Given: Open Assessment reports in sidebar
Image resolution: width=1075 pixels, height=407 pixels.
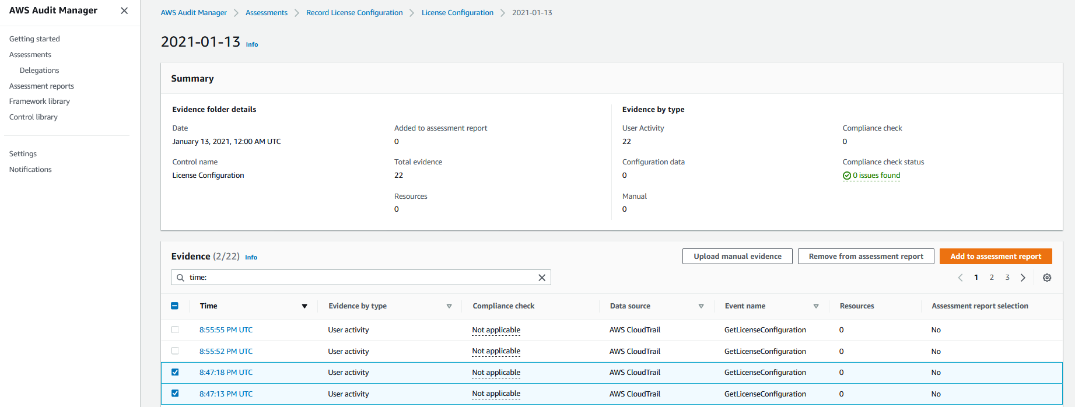Looking at the screenshot, I should pyautogui.click(x=41, y=86).
